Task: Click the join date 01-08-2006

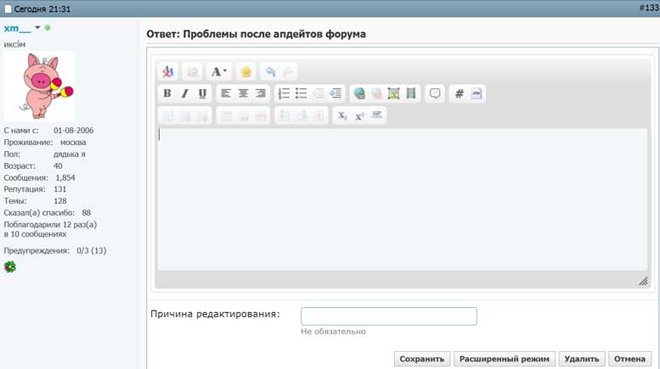Action: point(73,131)
